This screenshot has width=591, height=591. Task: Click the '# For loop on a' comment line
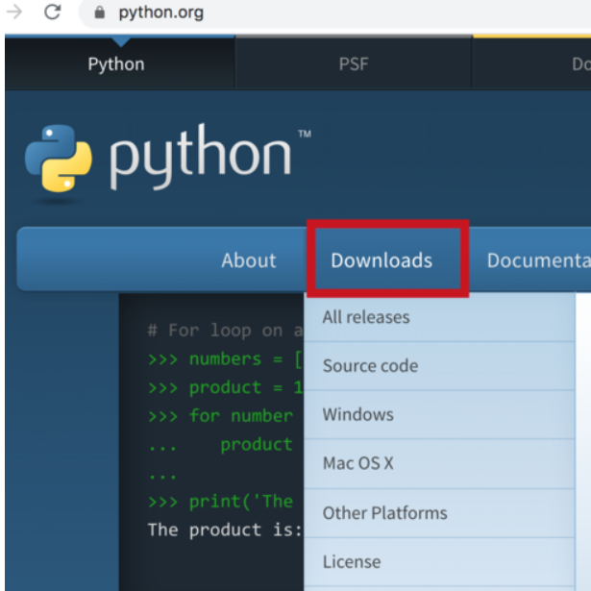click(x=226, y=331)
